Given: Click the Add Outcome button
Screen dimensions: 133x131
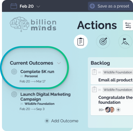Looking at the screenshot, I should tap(62, 121).
